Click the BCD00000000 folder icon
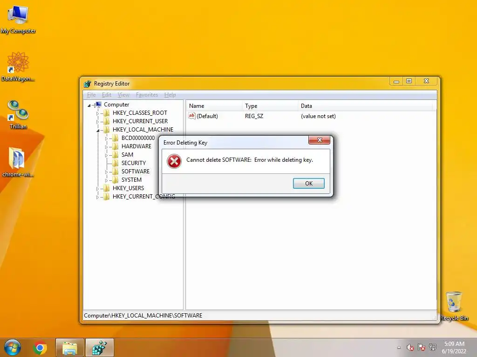Screen dimensions: 477x357 click(116, 138)
